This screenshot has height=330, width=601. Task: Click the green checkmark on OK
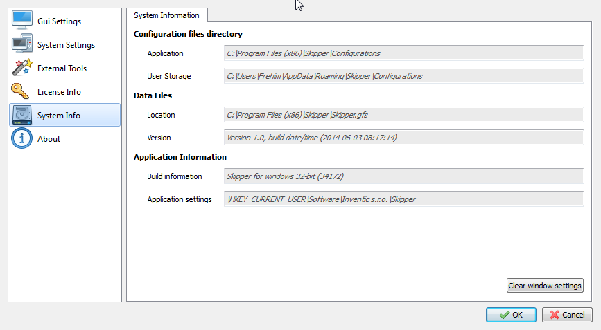pyautogui.click(x=503, y=315)
